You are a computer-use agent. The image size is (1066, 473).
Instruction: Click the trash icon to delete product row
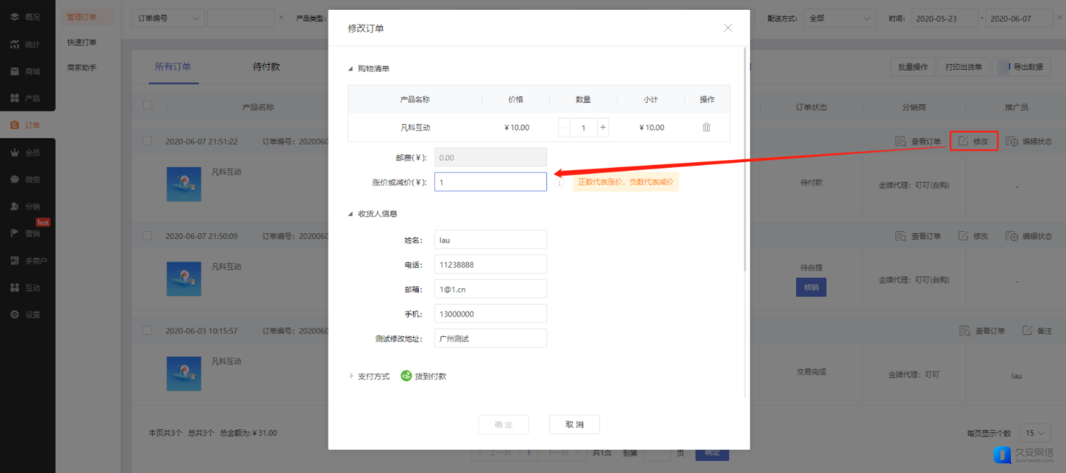click(x=706, y=128)
